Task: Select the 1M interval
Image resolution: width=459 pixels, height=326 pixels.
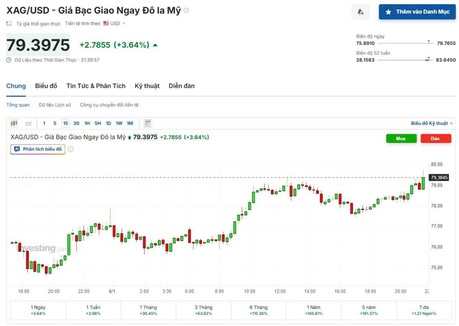Action: click(130, 123)
